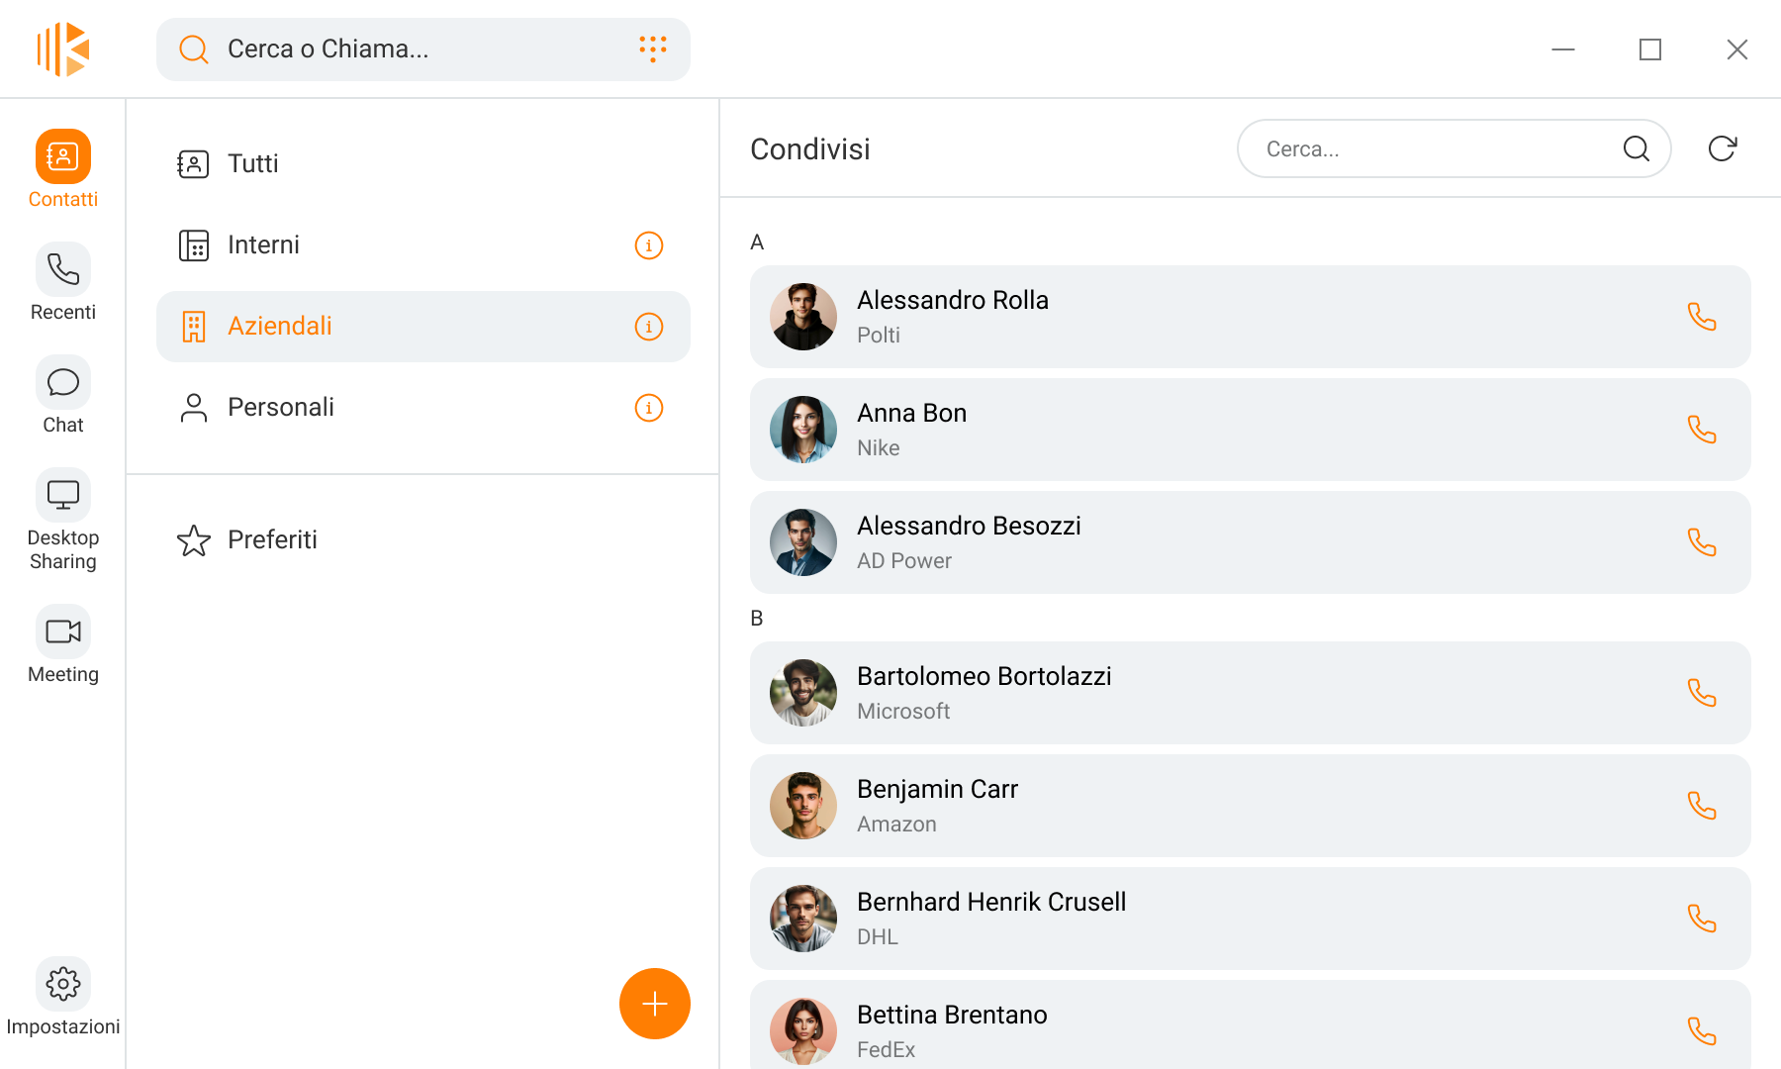Refresh the Condivisi contact list
The height and width of the screenshot is (1069, 1781).
point(1722,148)
